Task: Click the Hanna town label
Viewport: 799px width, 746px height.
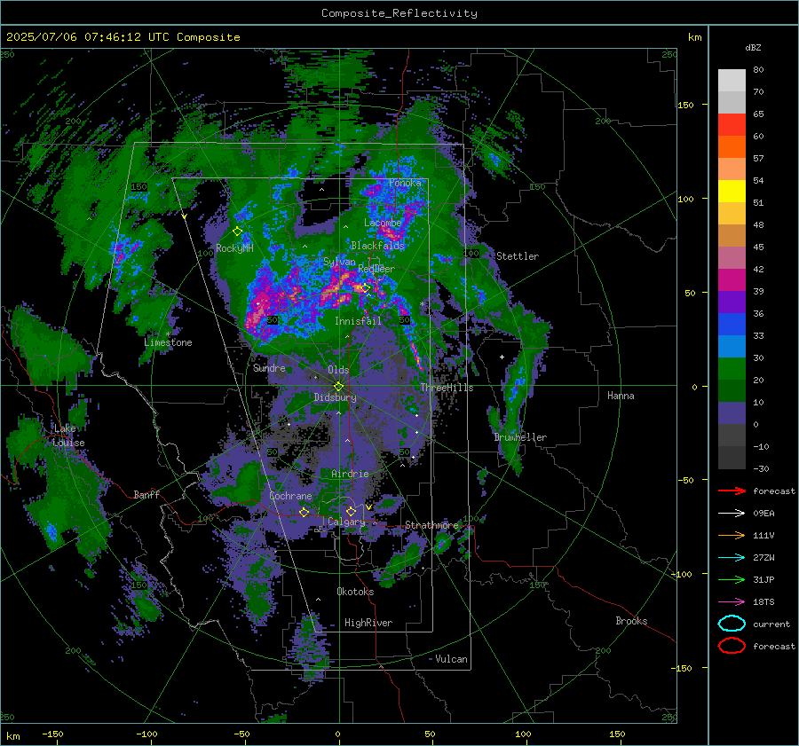Action: 621,396
